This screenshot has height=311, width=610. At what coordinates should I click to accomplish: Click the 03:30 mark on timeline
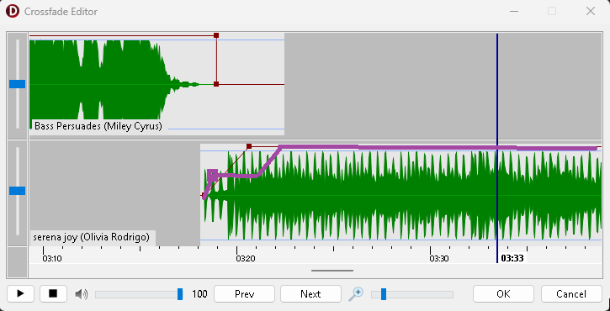(439, 259)
